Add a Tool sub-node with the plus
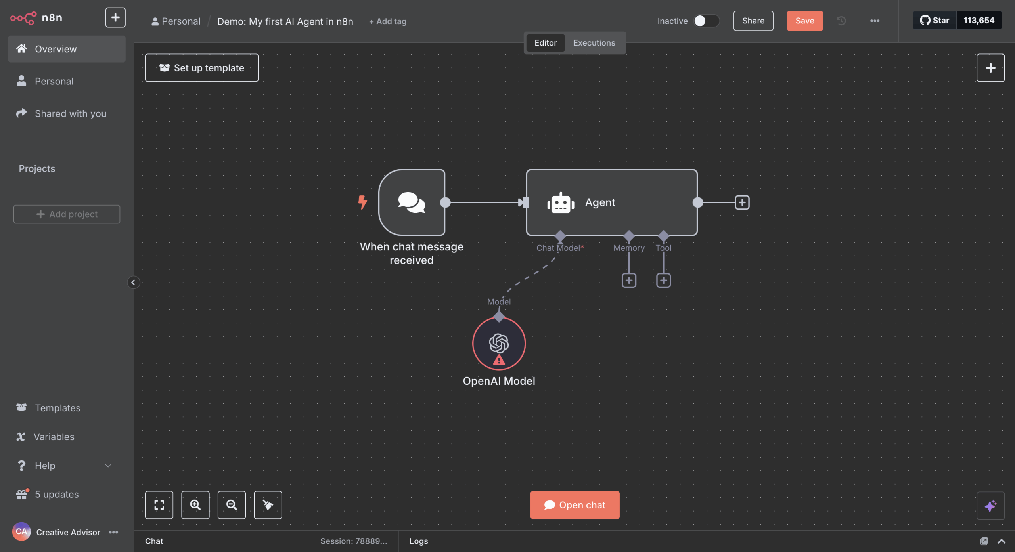This screenshot has width=1015, height=552. tap(663, 281)
